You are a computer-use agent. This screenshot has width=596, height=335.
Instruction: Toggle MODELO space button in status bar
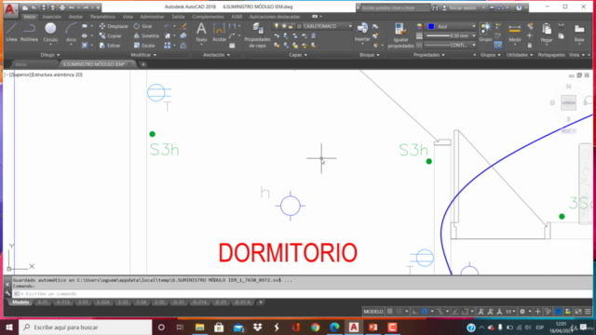coord(373,312)
